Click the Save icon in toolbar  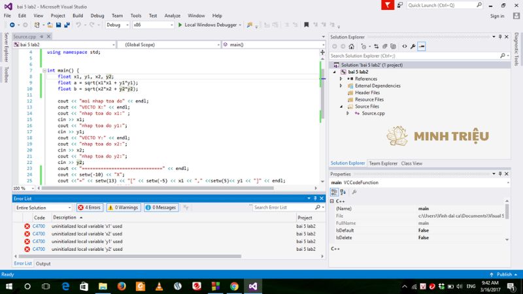[58, 25]
